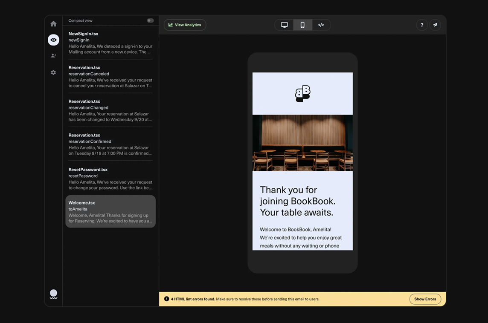Select Reservation.tsx reservationChanged template
This screenshot has height=323, width=488.
[x=110, y=110]
